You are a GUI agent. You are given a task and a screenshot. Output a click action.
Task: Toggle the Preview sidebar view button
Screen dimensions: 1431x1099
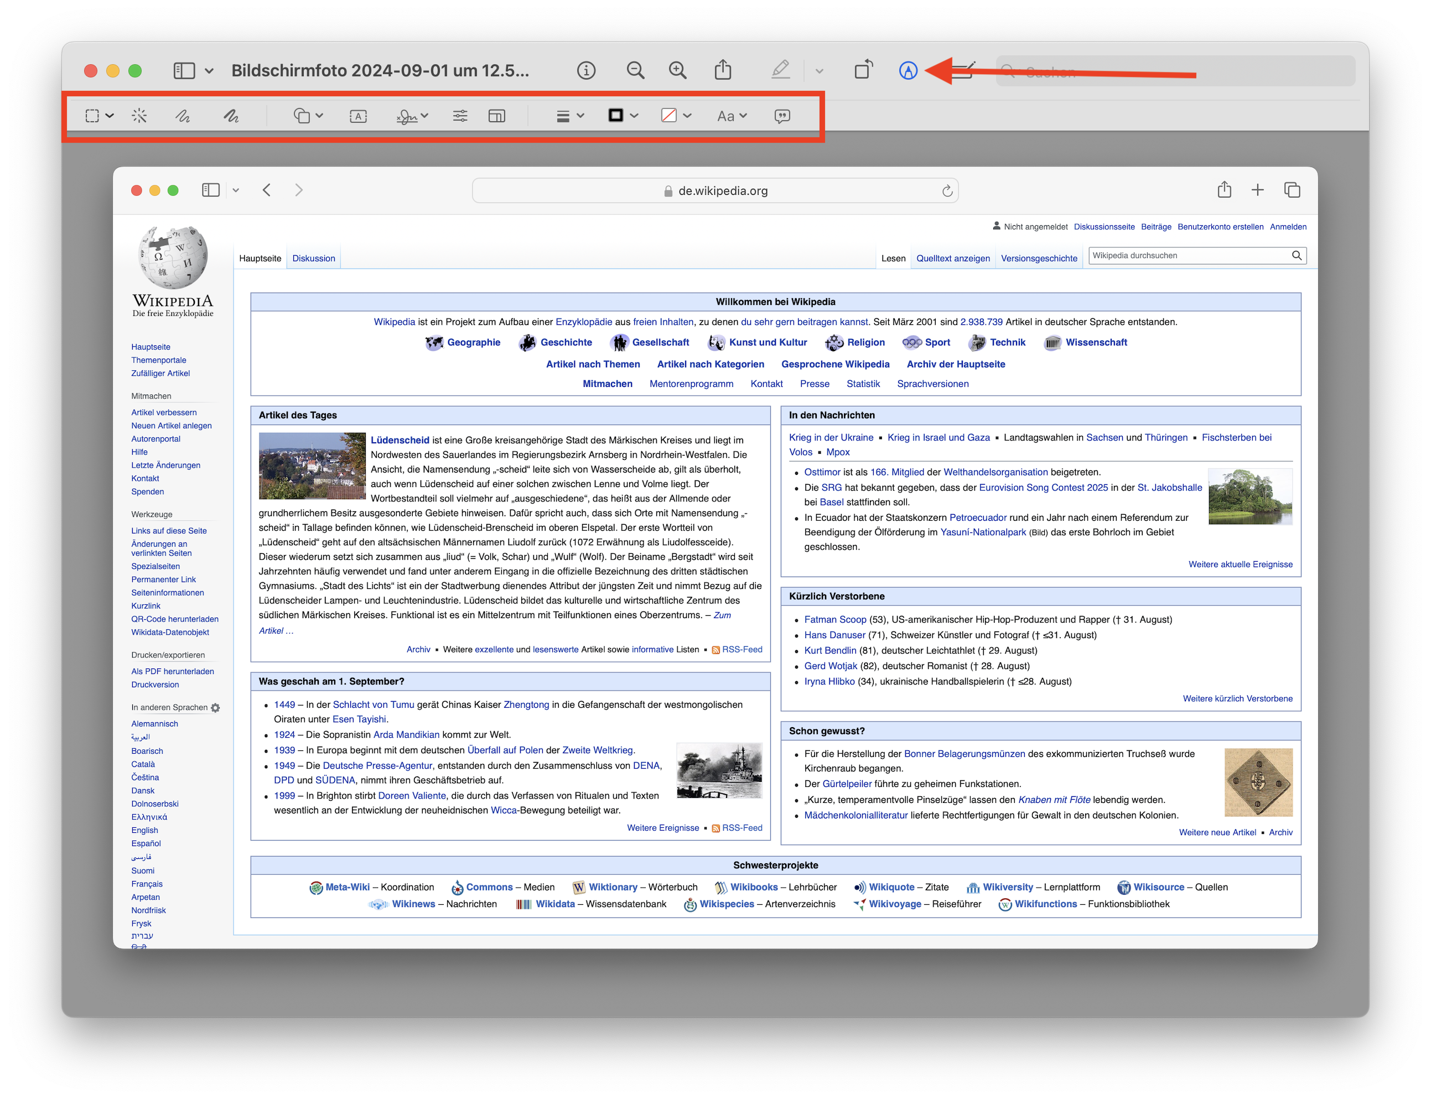coord(184,70)
